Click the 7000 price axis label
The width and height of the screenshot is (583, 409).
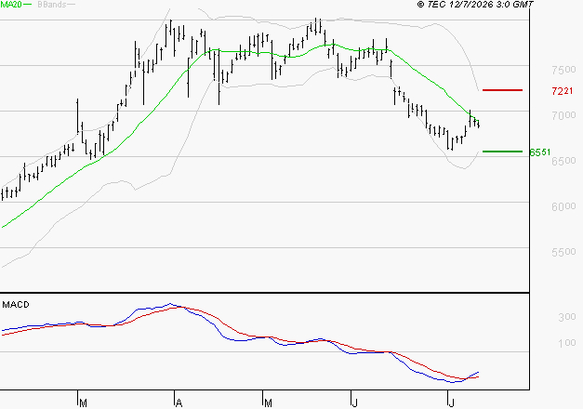563,115
